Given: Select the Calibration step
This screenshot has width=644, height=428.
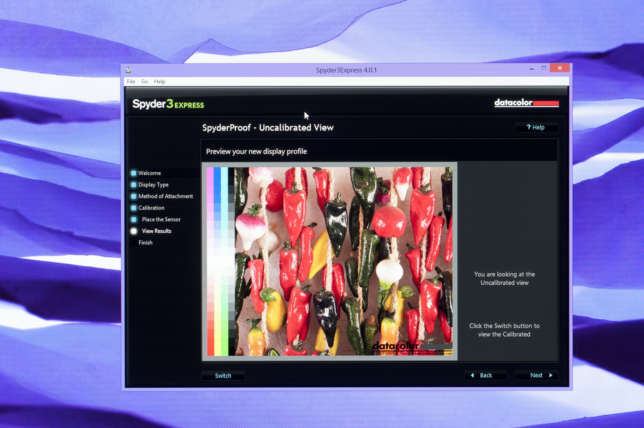Looking at the screenshot, I should (151, 208).
